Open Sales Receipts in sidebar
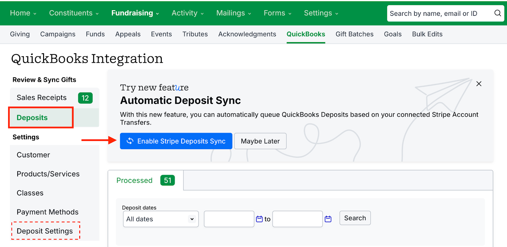This screenshot has width=507, height=247. point(42,98)
